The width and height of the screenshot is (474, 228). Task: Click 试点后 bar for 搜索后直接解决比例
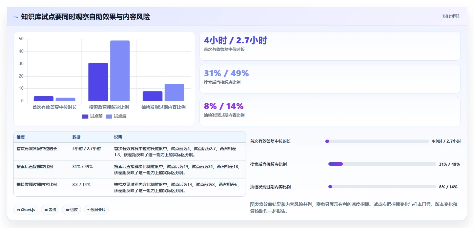[120, 71]
